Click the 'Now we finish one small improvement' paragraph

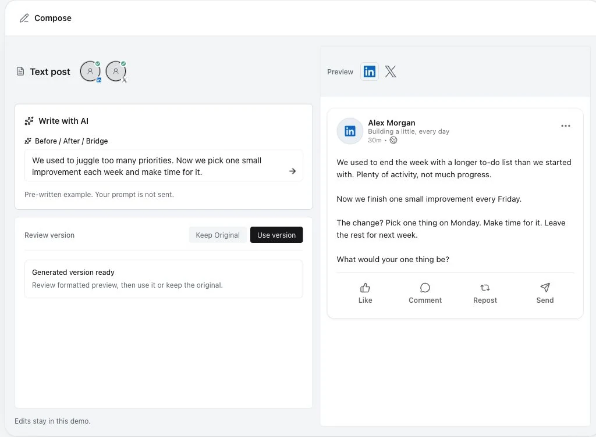point(429,199)
